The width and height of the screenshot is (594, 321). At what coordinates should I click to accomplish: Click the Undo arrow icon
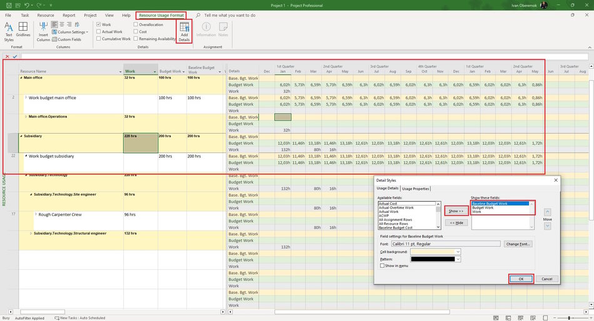pos(26,5)
